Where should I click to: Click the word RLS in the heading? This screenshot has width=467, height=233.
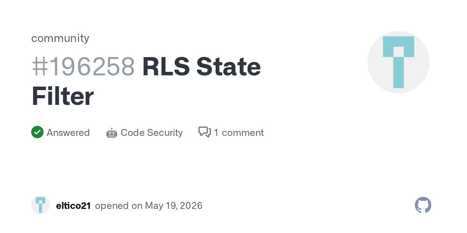(166, 66)
